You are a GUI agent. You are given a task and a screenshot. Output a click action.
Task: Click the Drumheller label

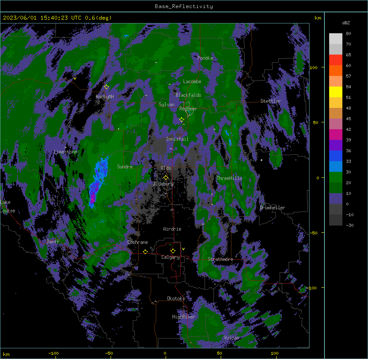[x=272, y=208]
